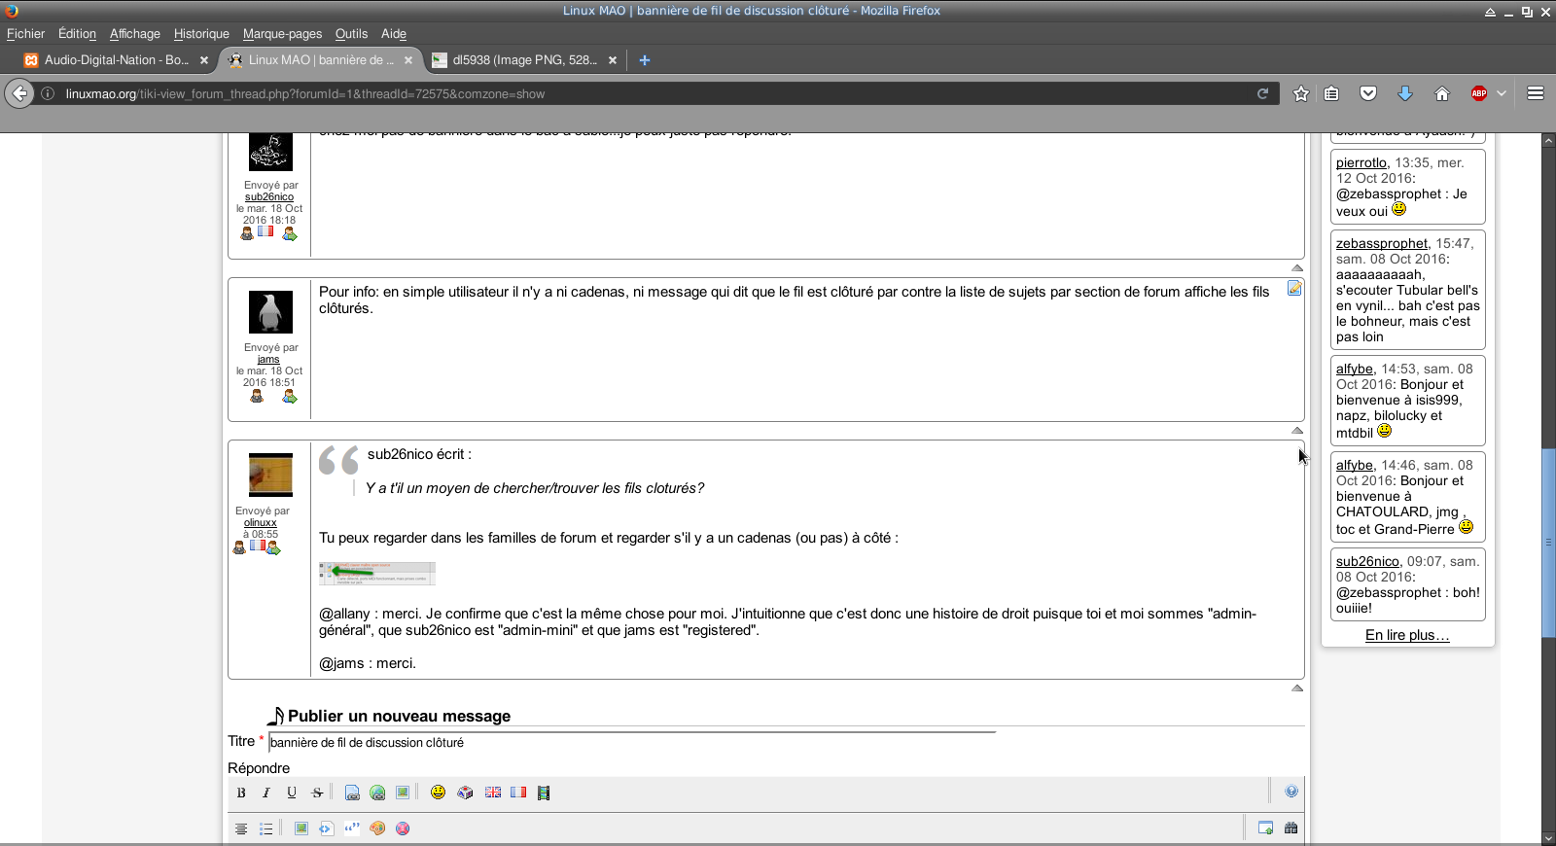
Task: Open the Affichage menu
Action: [135, 33]
